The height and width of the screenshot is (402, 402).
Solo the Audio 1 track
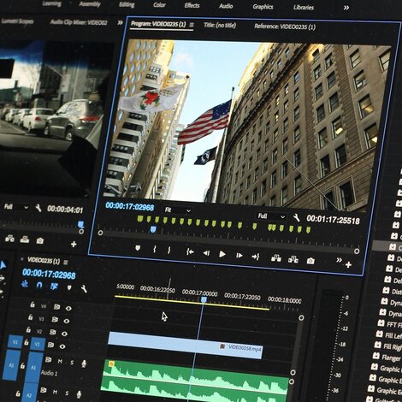[x=72, y=363]
